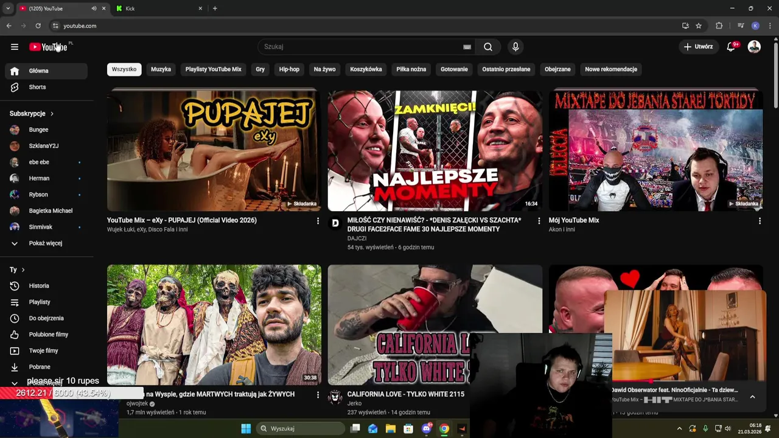Install YouTube app icon in address bar
The image size is (779, 438).
(x=685, y=26)
